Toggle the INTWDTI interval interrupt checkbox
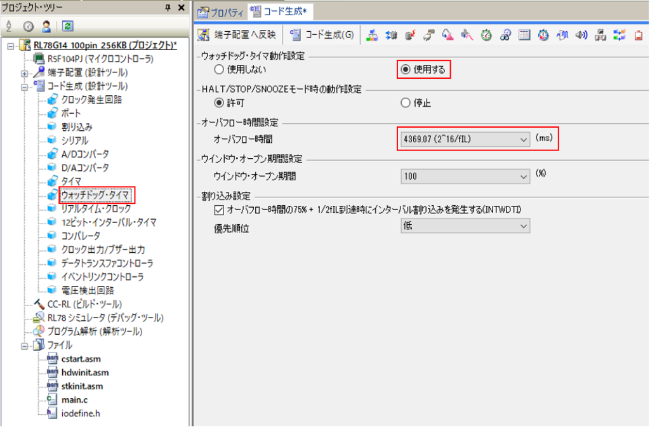650x430 pixels. [219, 209]
